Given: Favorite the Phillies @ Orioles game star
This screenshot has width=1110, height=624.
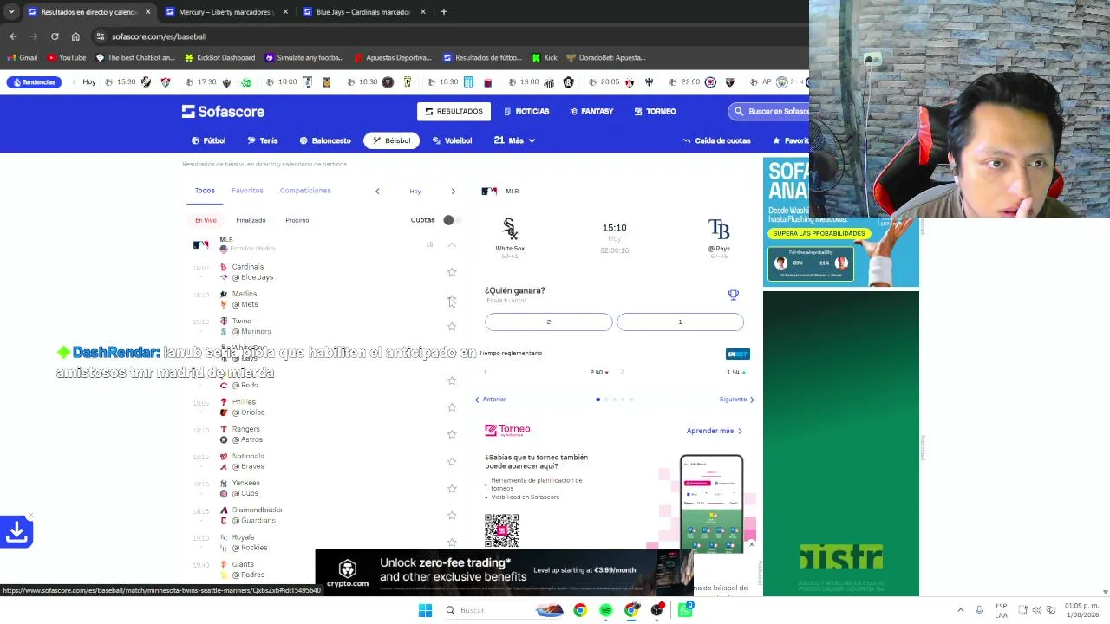Looking at the screenshot, I should tap(452, 407).
